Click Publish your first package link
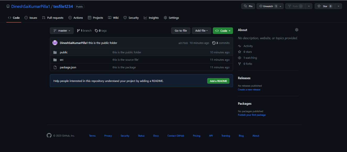 click(252, 115)
